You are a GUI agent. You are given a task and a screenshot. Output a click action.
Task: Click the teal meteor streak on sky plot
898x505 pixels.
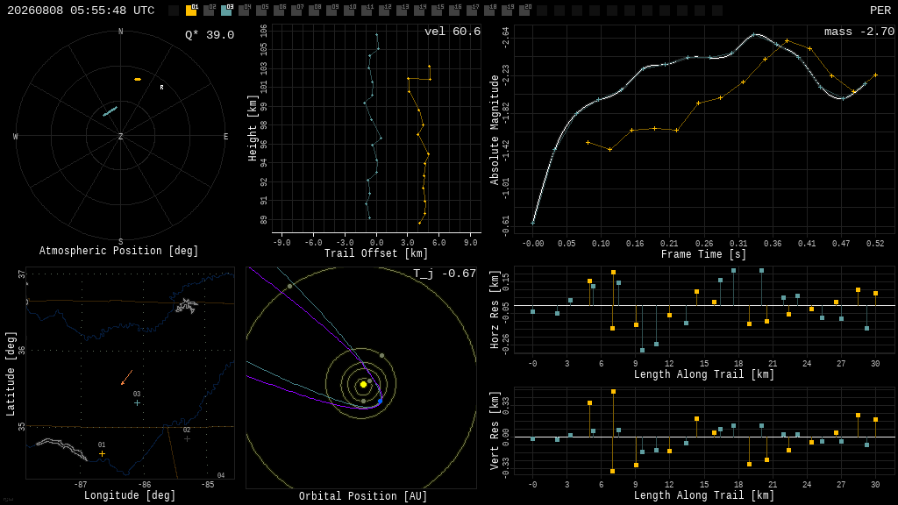[110, 110]
